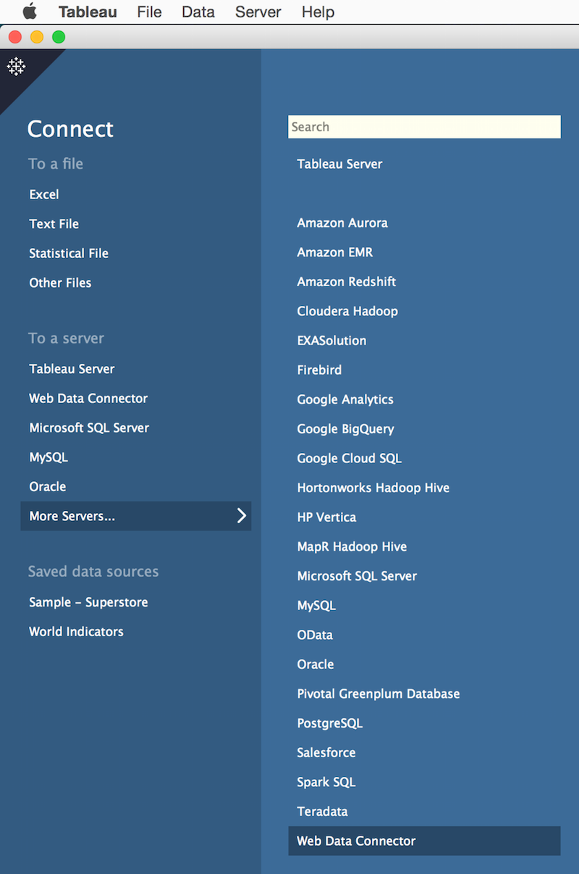Screen dimensions: 579x874
Task: Select Pivotal Greenplum Database connector
Action: [x=379, y=694]
